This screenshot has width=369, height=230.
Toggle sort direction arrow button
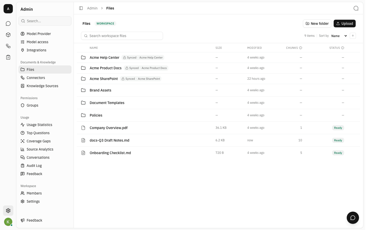353,36
